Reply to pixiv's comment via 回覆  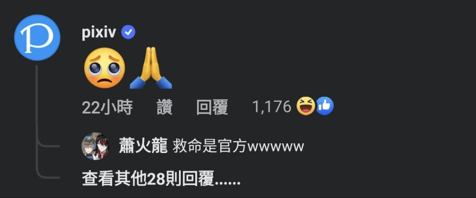click(x=212, y=107)
